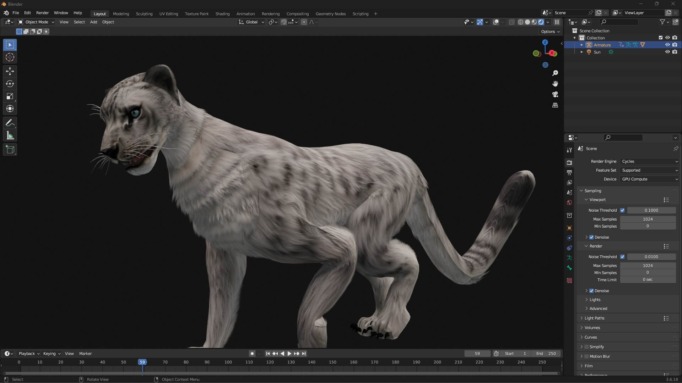
Task: Toggle camera view icon in viewport
Action: (555, 94)
